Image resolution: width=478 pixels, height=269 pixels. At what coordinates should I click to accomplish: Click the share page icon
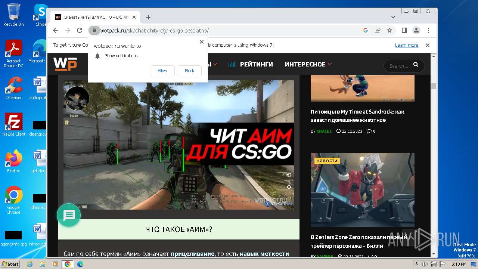point(378,30)
